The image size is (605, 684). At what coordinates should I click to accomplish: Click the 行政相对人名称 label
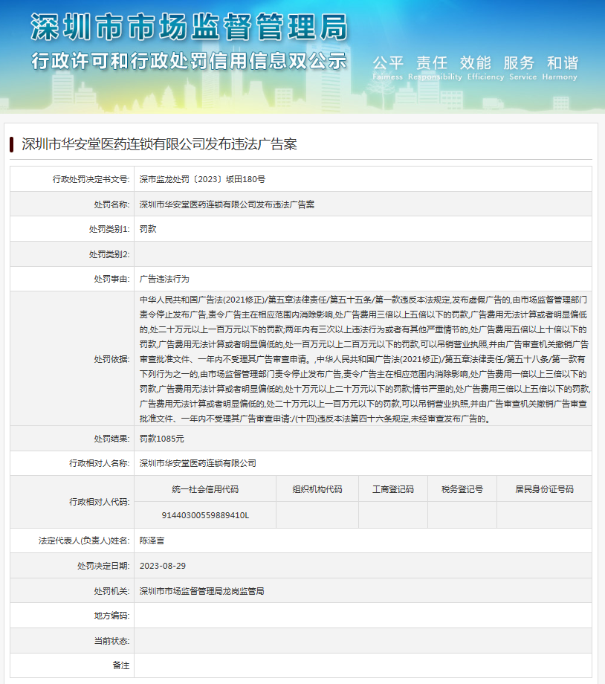100,463
